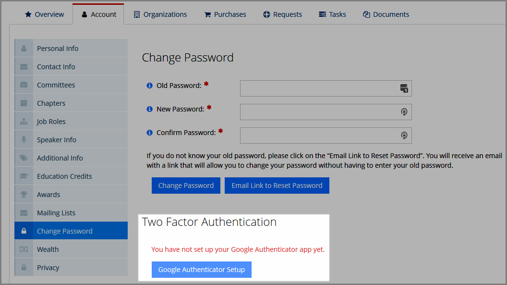
Task: Select Personal Info in the sidebar
Action: pyautogui.click(x=71, y=48)
